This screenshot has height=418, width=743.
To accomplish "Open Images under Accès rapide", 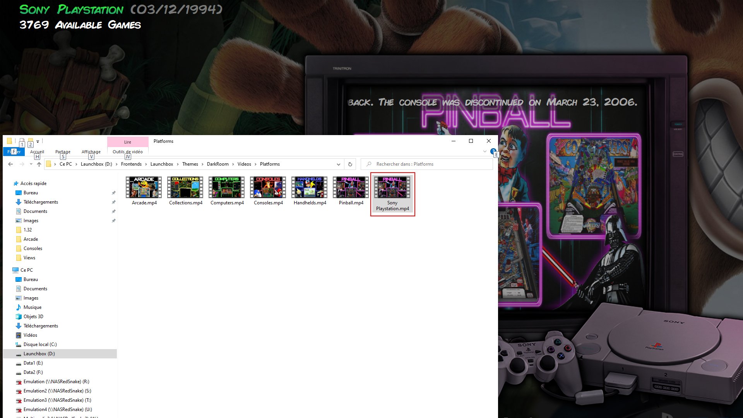I will 31,221.
